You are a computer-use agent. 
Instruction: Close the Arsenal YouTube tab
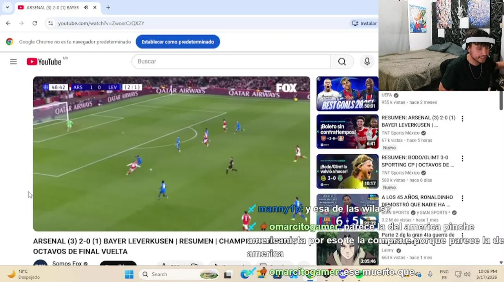pos(95,7)
